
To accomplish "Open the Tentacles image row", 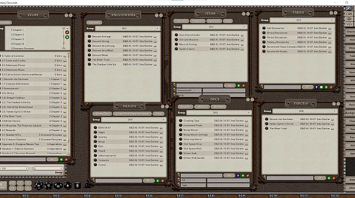I will pyautogui.click(x=129, y=160).
